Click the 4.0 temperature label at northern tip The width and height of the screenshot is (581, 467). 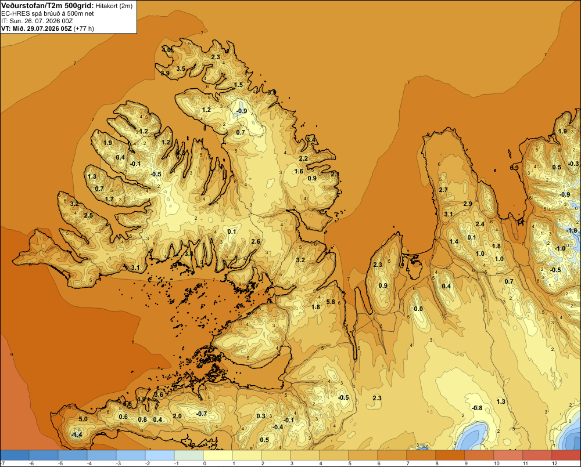click(166, 50)
